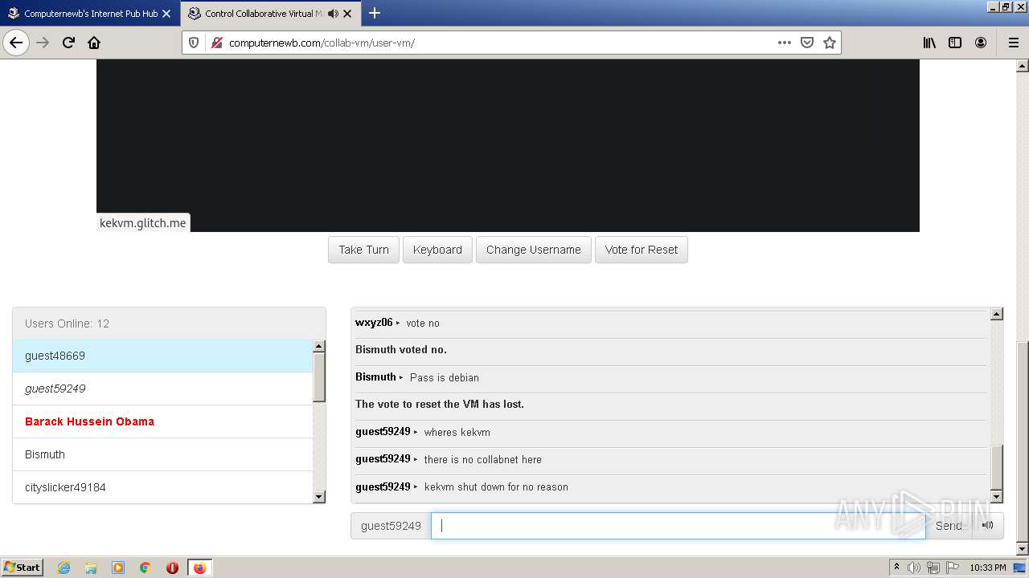Click the Take Turn button
1029x578 pixels.
tap(363, 250)
